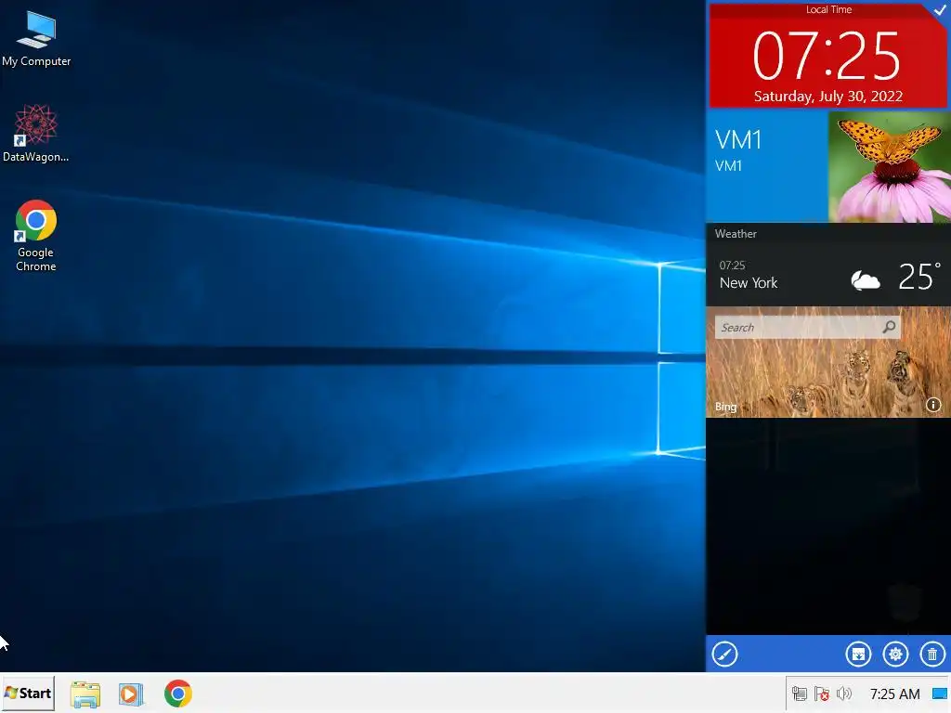Click the magnifier search icon in Bing tile
951x713 pixels.
point(889,328)
